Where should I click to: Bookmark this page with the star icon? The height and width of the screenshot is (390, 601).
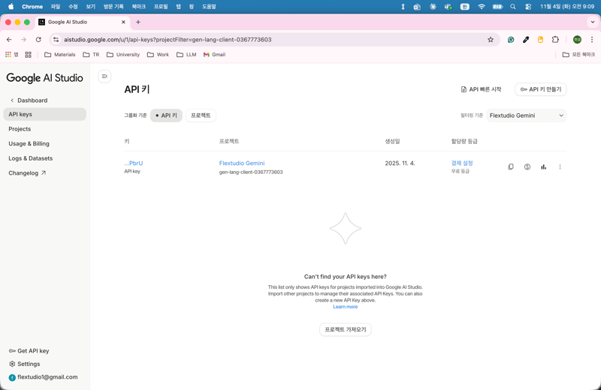(x=491, y=40)
